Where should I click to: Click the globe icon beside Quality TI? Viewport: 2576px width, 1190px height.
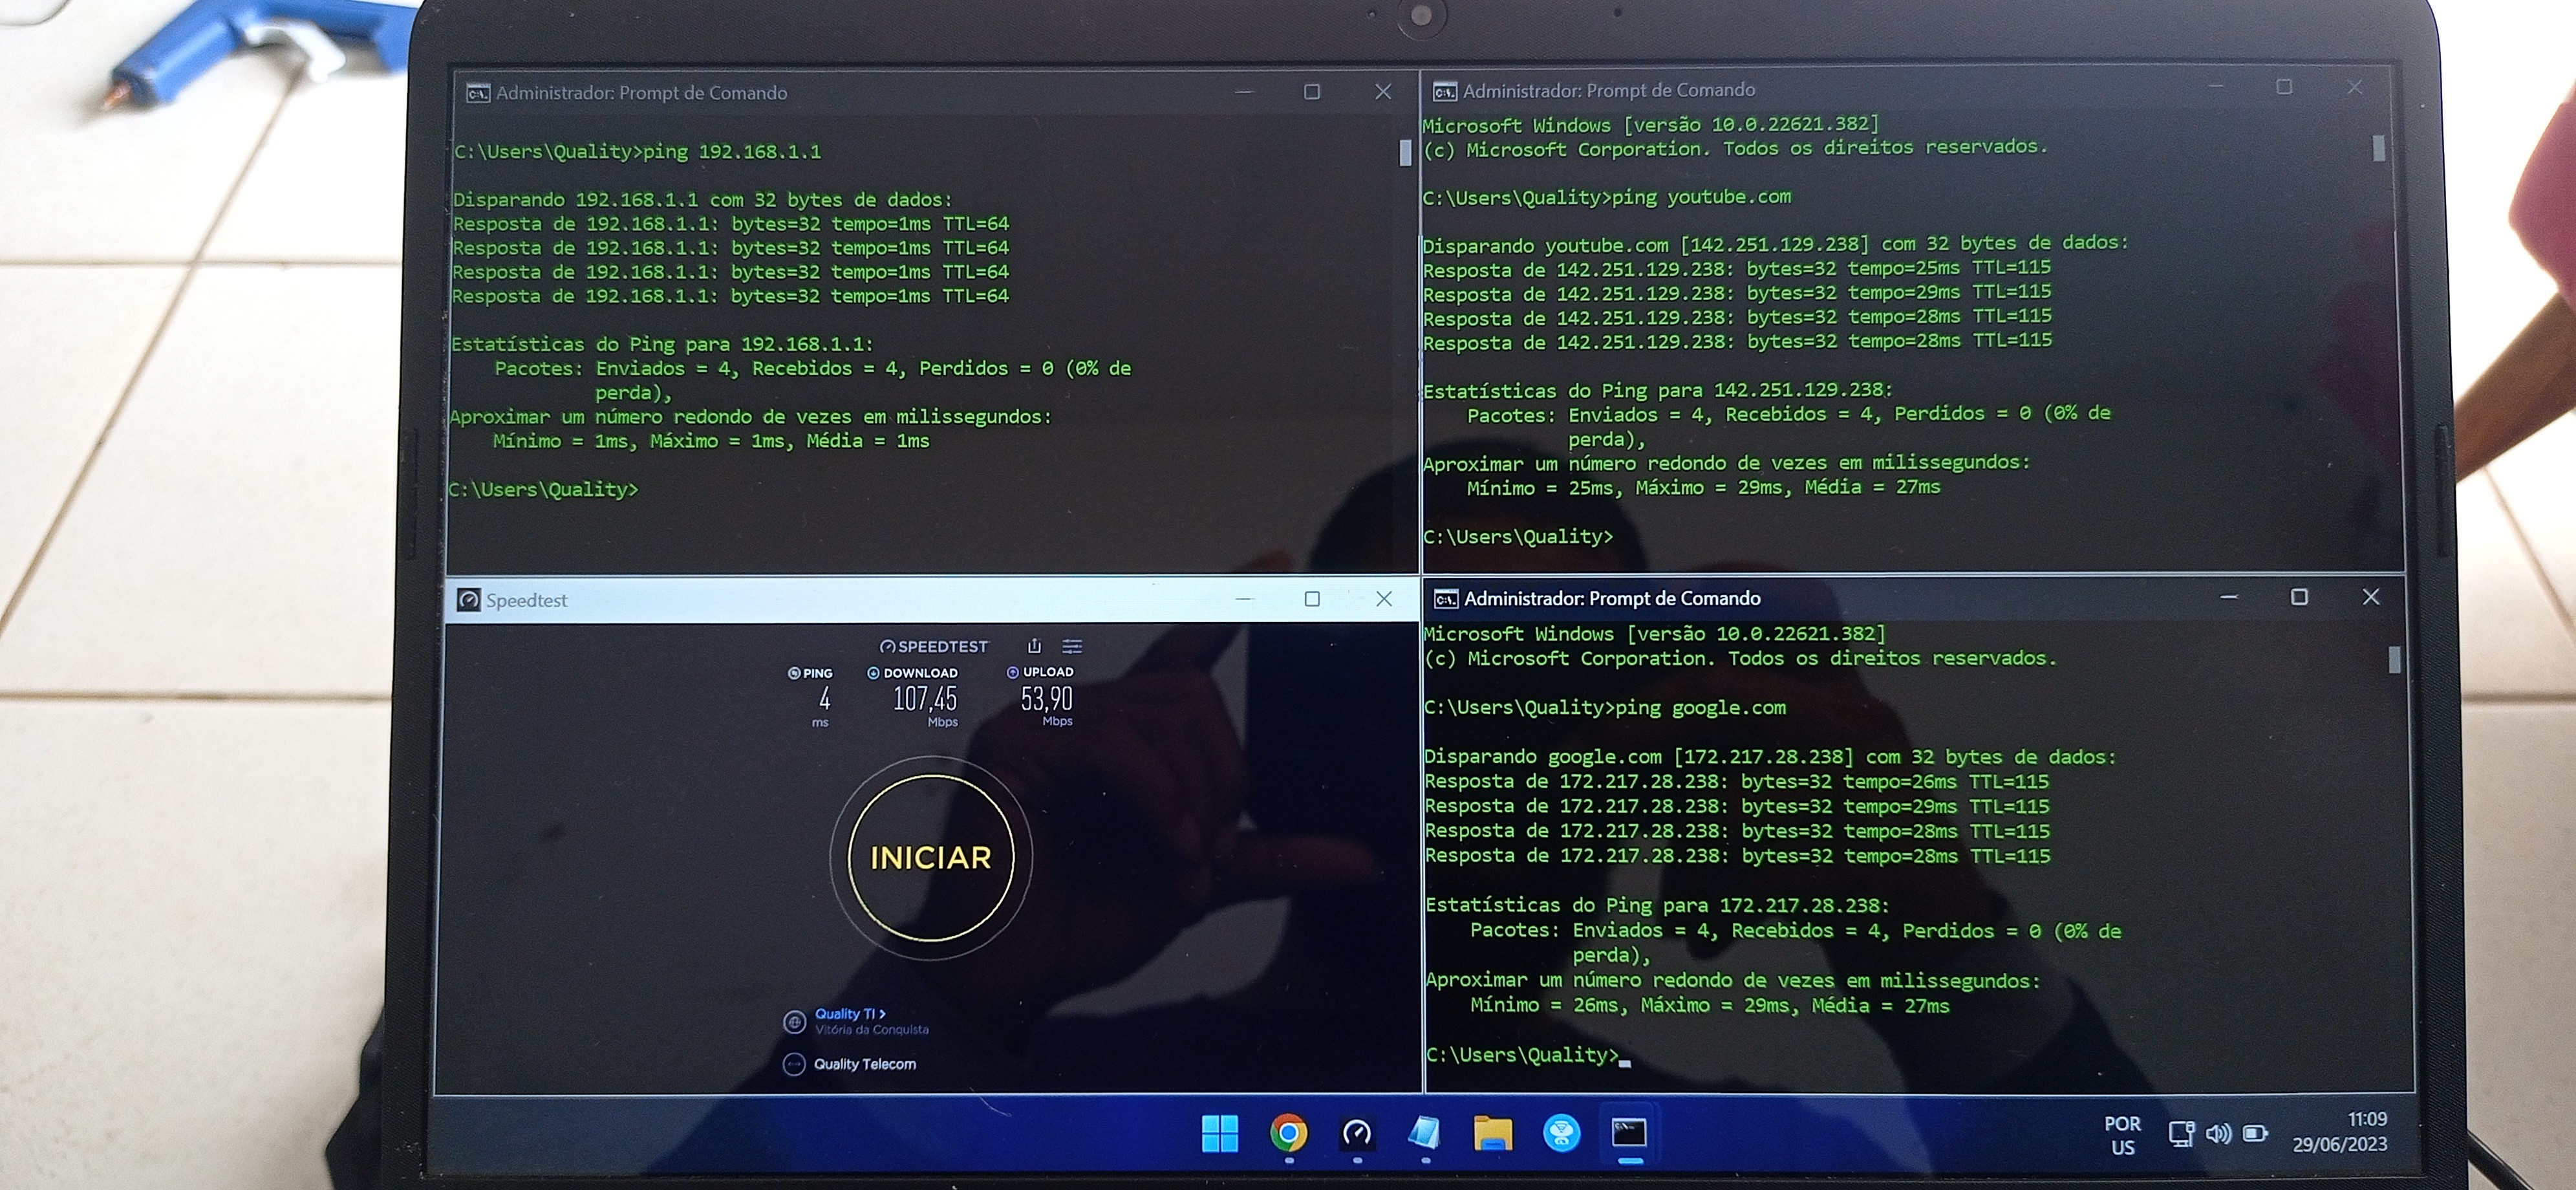(794, 1021)
